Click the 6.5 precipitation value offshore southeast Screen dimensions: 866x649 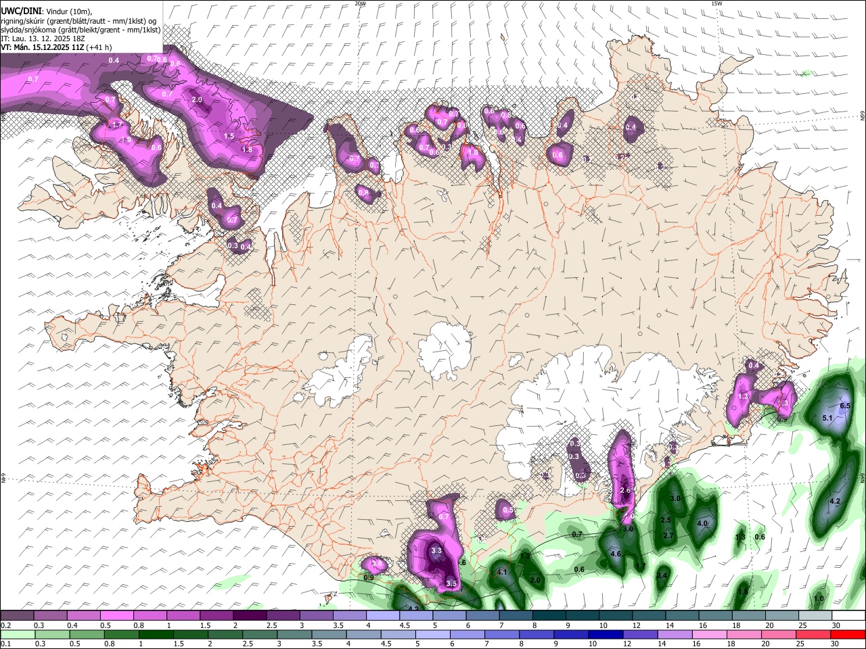coord(844,406)
